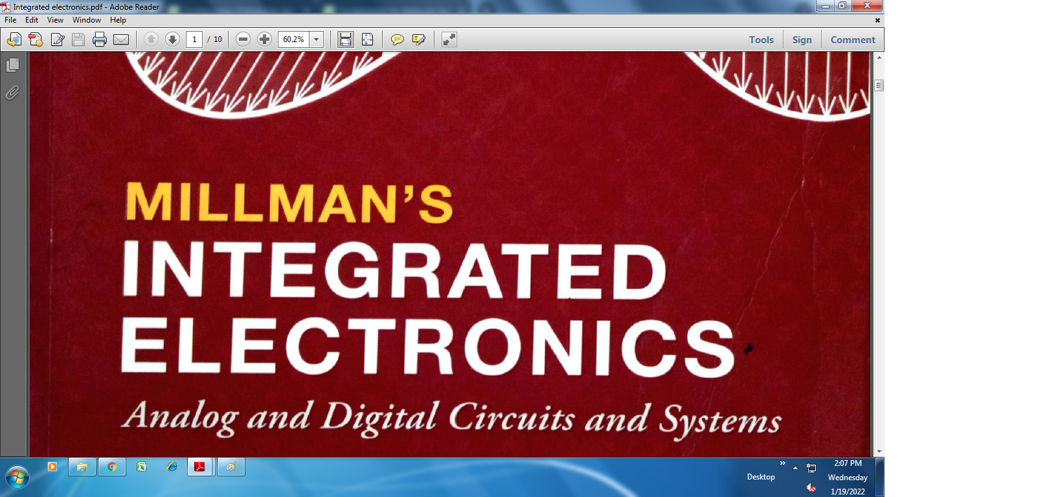Switch to Read Mode expand icon
The image size is (1058, 497).
449,39
